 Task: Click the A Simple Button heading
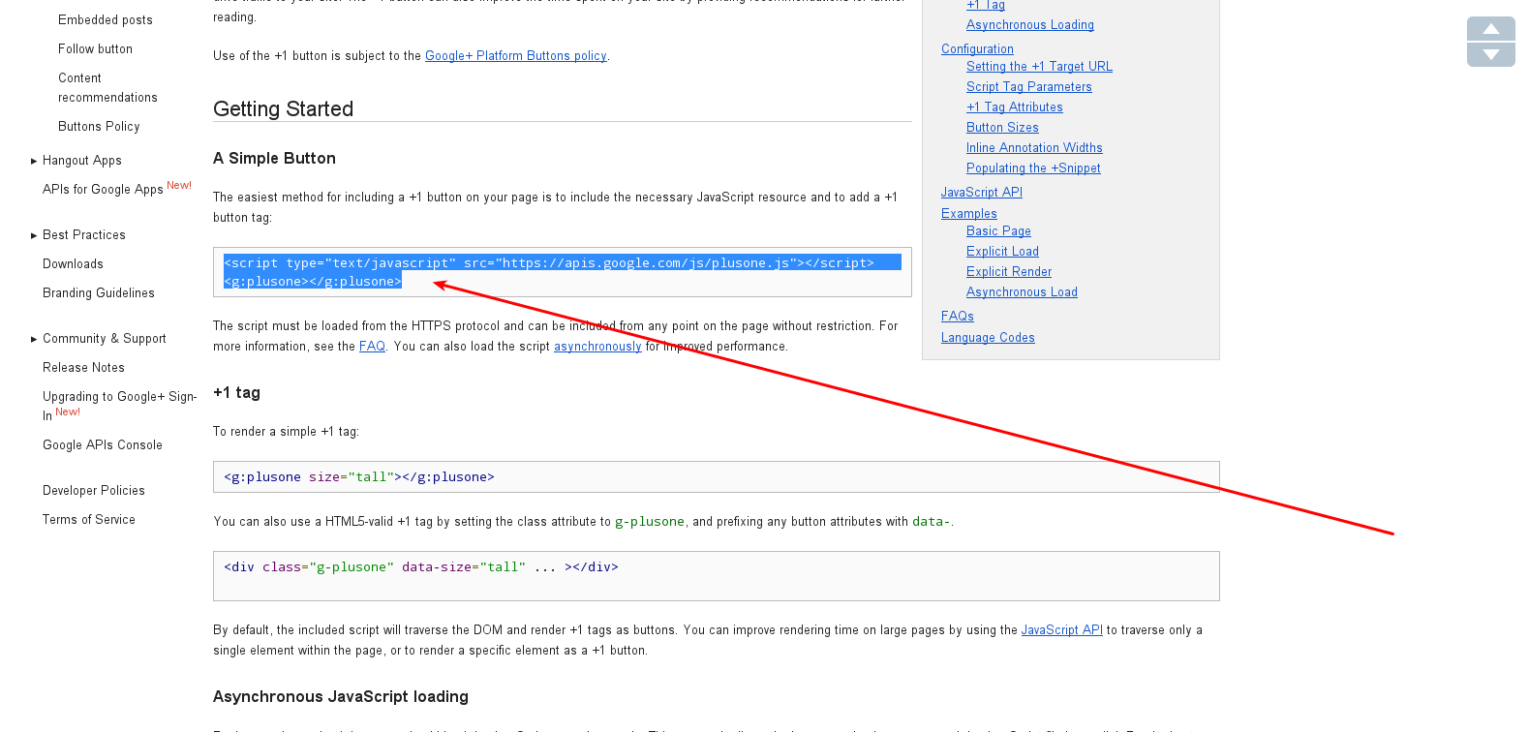(274, 159)
